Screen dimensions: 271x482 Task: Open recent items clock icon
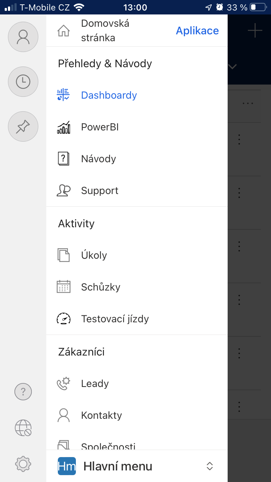pyautogui.click(x=23, y=82)
